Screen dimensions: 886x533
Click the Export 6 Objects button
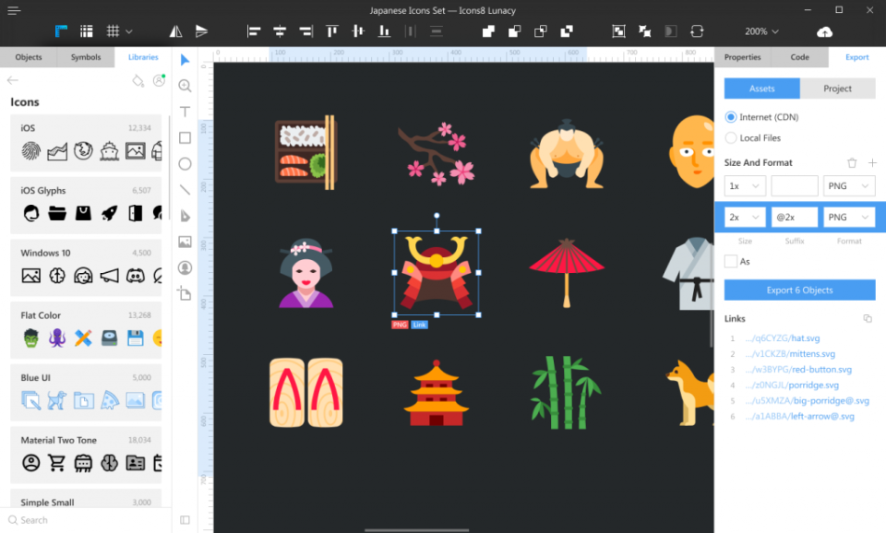(799, 290)
